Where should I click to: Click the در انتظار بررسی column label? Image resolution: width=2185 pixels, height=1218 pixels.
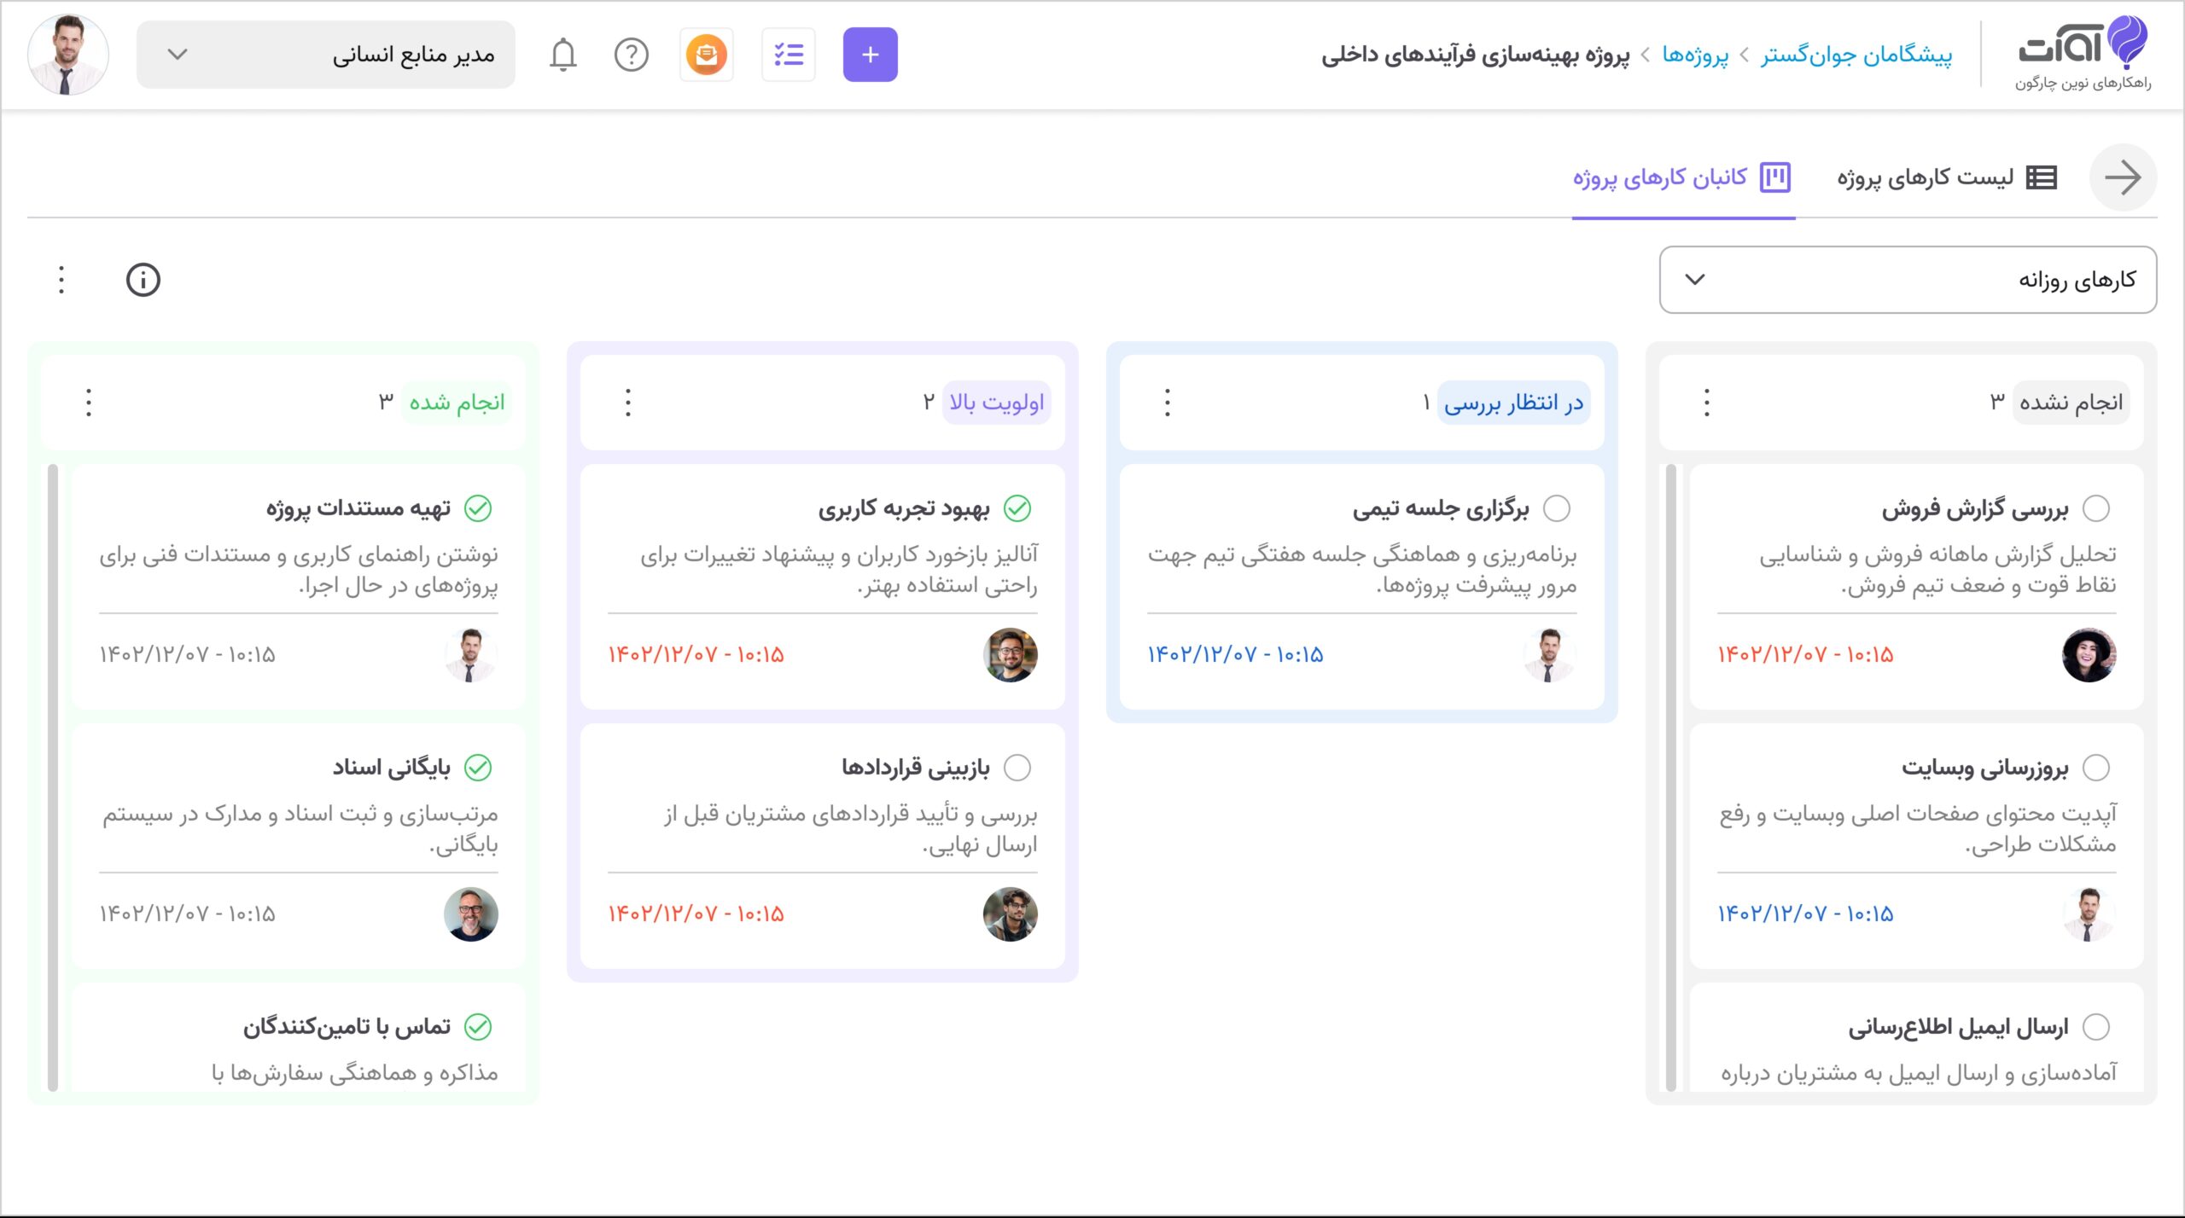pos(1513,403)
